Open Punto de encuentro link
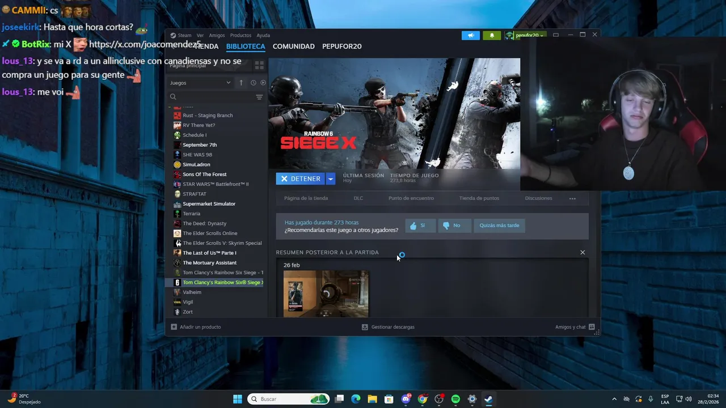Image resolution: width=726 pixels, height=408 pixels. tap(411, 198)
